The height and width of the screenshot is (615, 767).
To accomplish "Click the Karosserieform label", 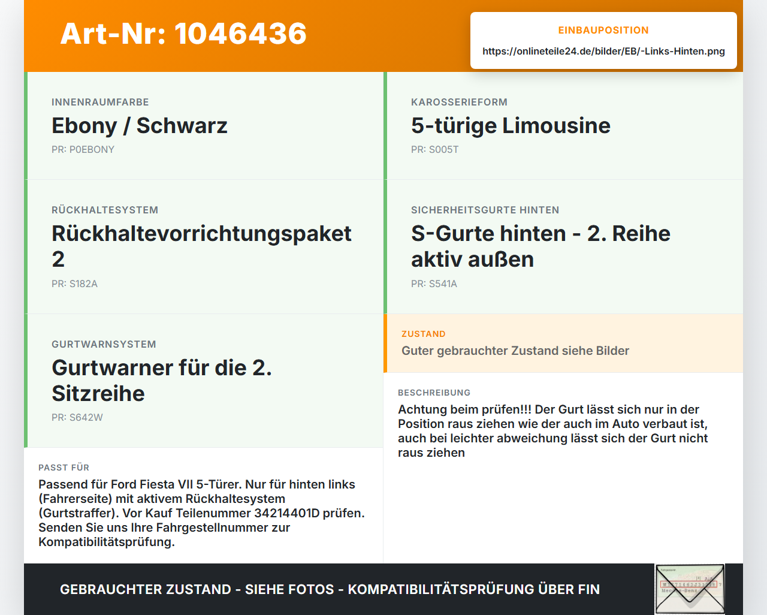I will tap(459, 102).
